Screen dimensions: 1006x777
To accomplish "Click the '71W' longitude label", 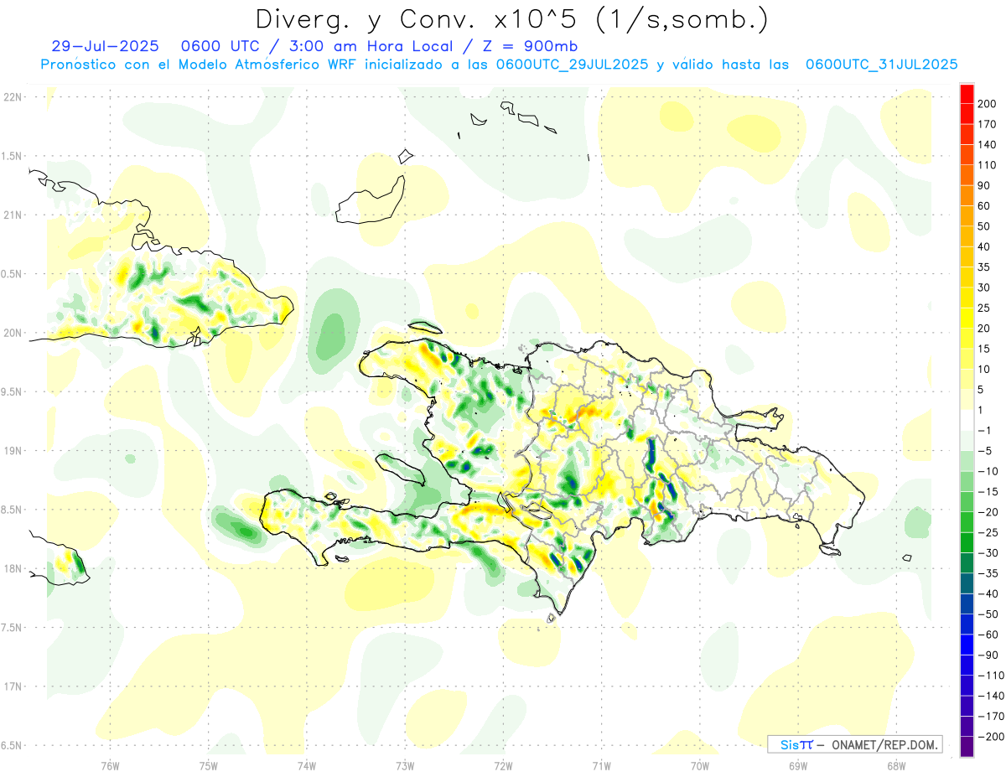I will pos(601,764).
